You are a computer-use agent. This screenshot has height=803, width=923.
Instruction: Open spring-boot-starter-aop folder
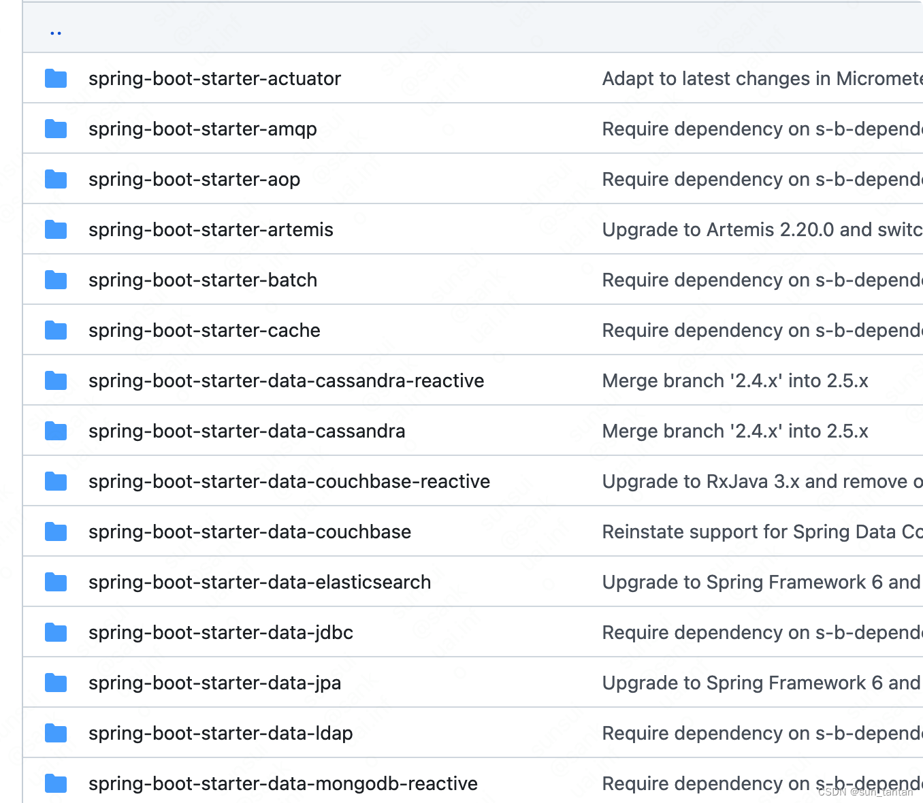point(195,180)
